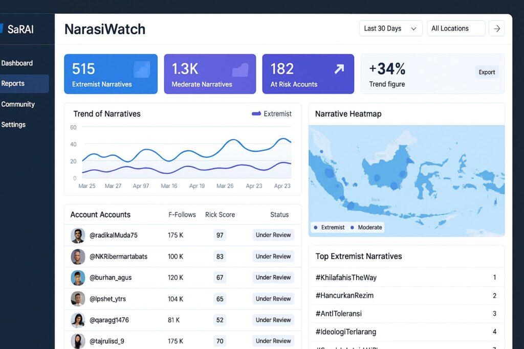Click the avatar of @burhan_agus

pyautogui.click(x=78, y=278)
